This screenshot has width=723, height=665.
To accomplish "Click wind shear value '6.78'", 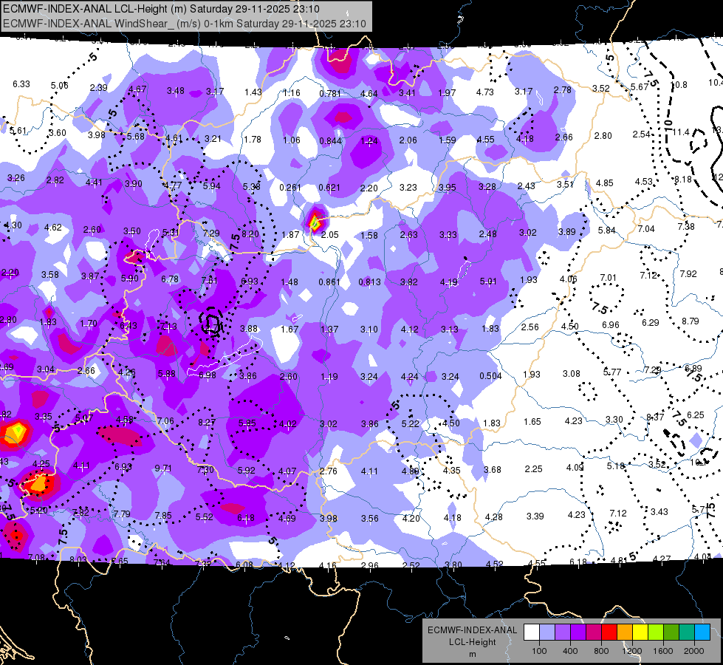I will [170, 279].
